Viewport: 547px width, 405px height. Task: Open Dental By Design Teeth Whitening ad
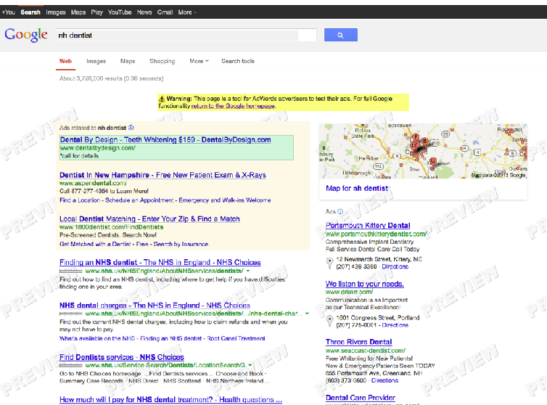click(165, 139)
